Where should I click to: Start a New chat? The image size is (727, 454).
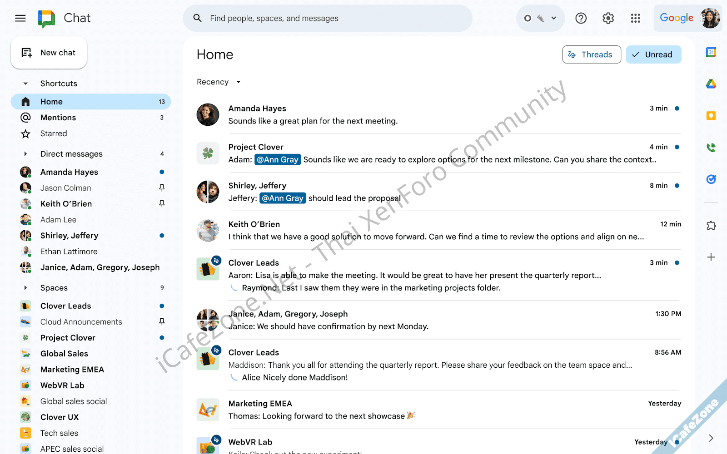click(49, 53)
